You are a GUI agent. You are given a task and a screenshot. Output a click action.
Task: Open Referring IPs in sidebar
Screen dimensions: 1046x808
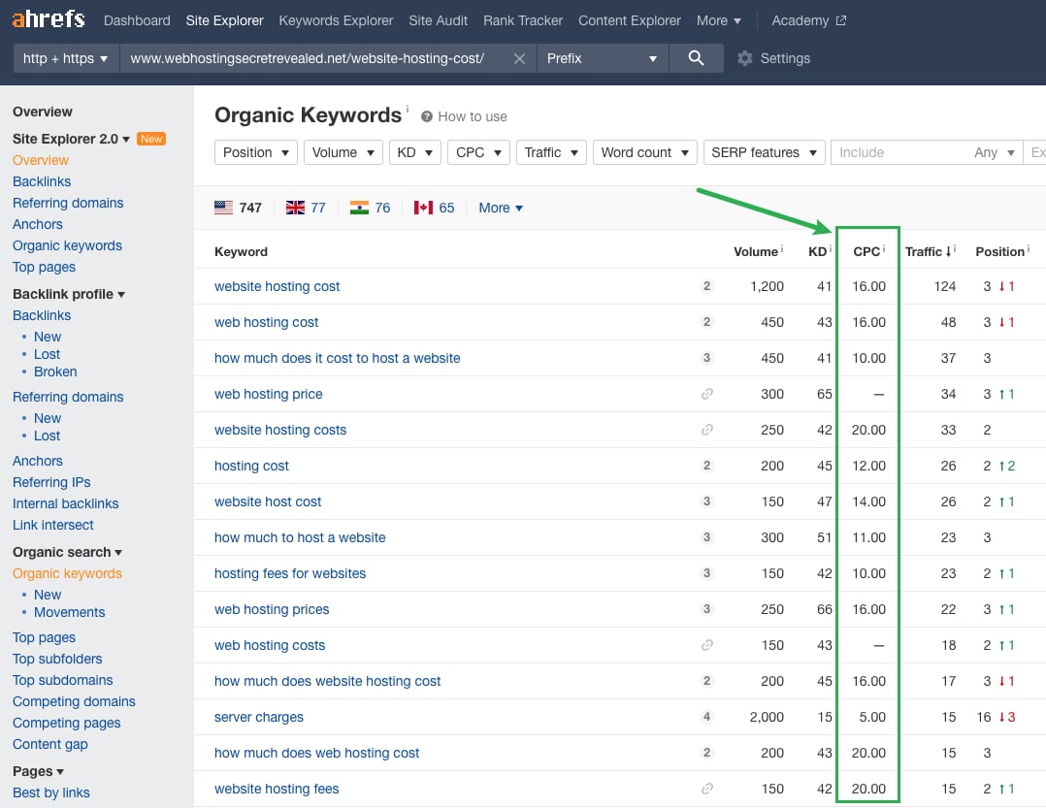coord(51,482)
